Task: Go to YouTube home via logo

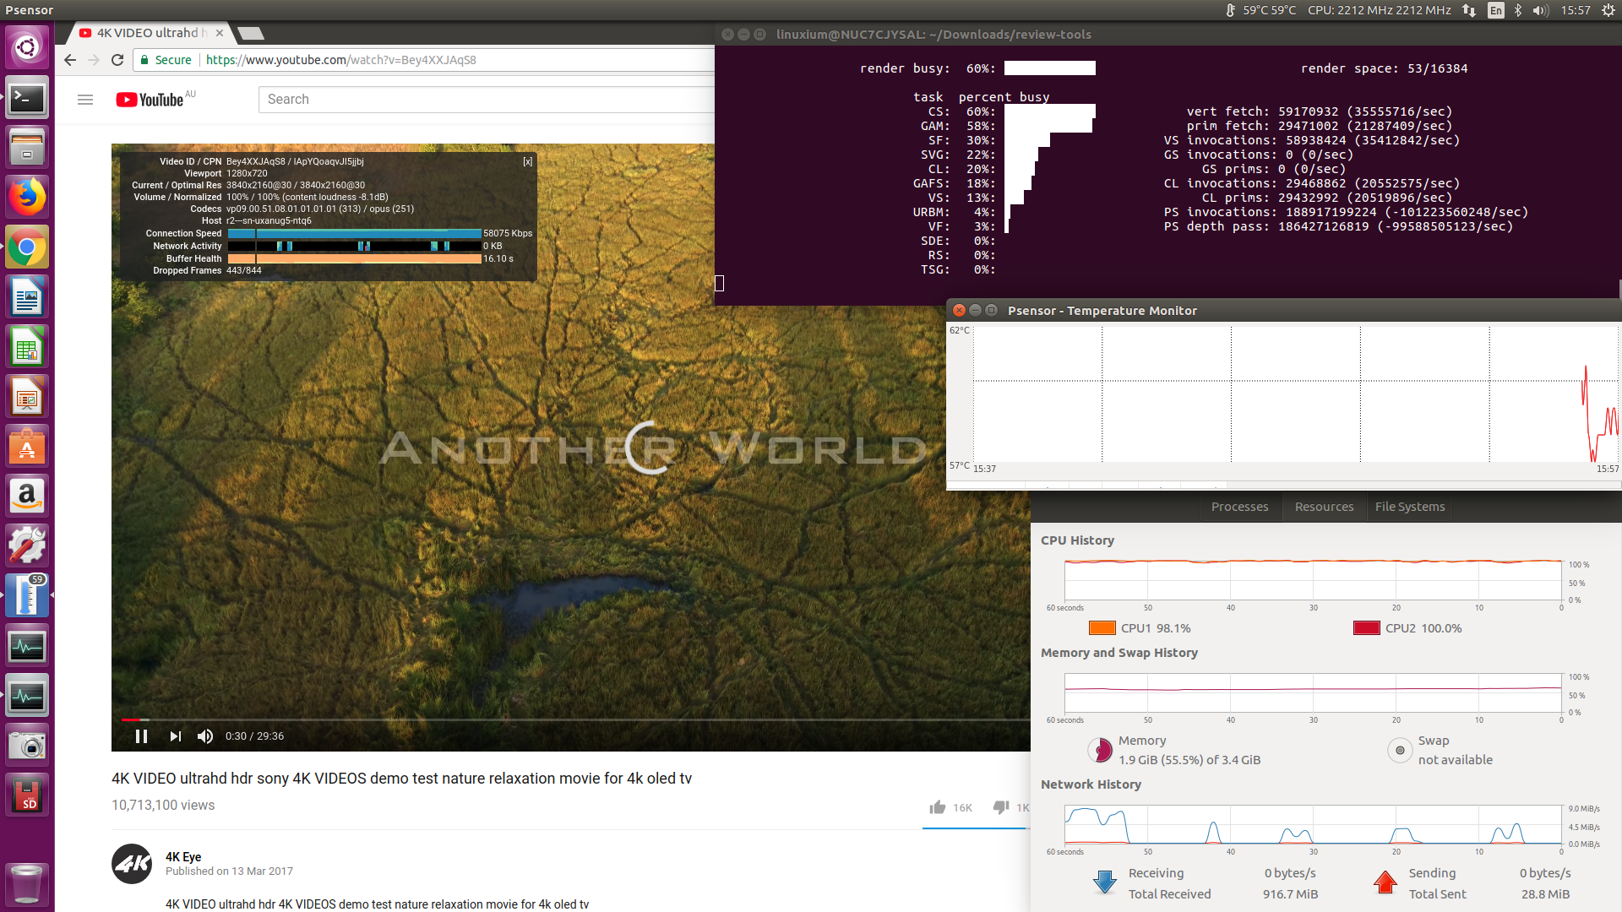Action: (x=150, y=100)
